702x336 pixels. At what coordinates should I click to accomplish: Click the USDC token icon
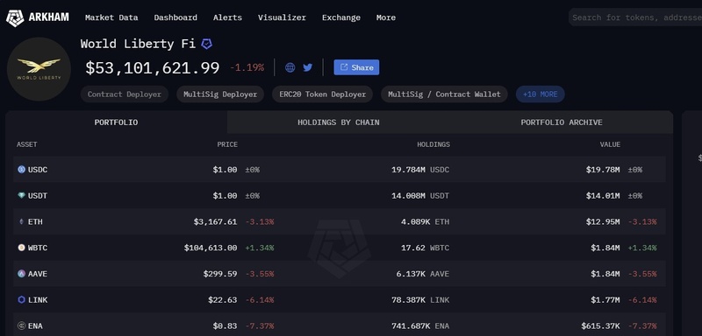click(21, 170)
